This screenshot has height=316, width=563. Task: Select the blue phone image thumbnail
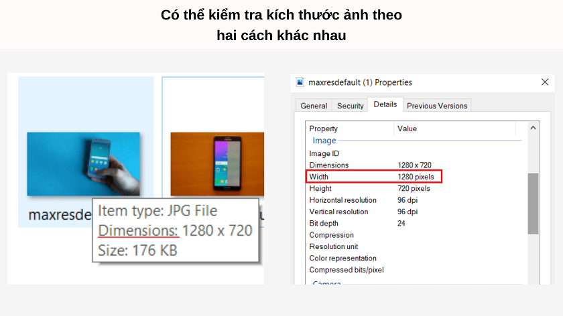tap(83, 163)
